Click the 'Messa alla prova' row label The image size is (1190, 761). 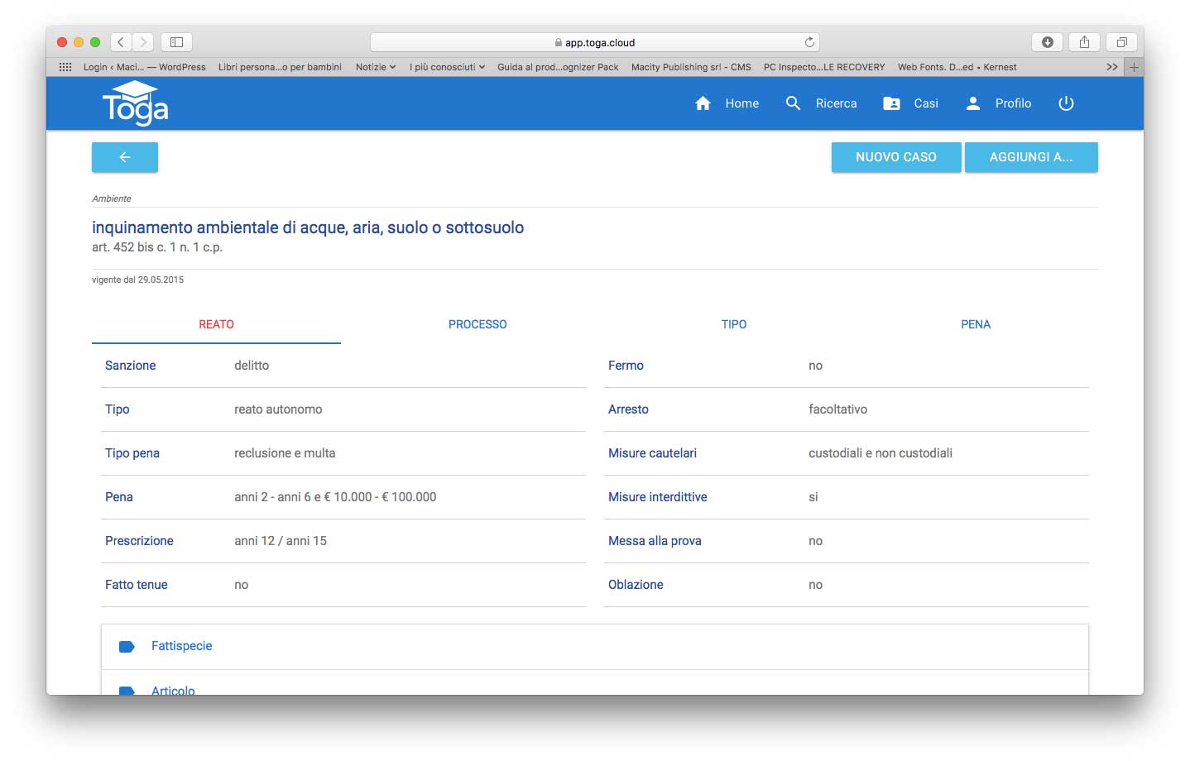[x=655, y=541]
